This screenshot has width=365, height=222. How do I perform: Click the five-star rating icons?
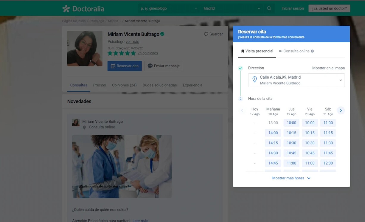click(x=121, y=53)
